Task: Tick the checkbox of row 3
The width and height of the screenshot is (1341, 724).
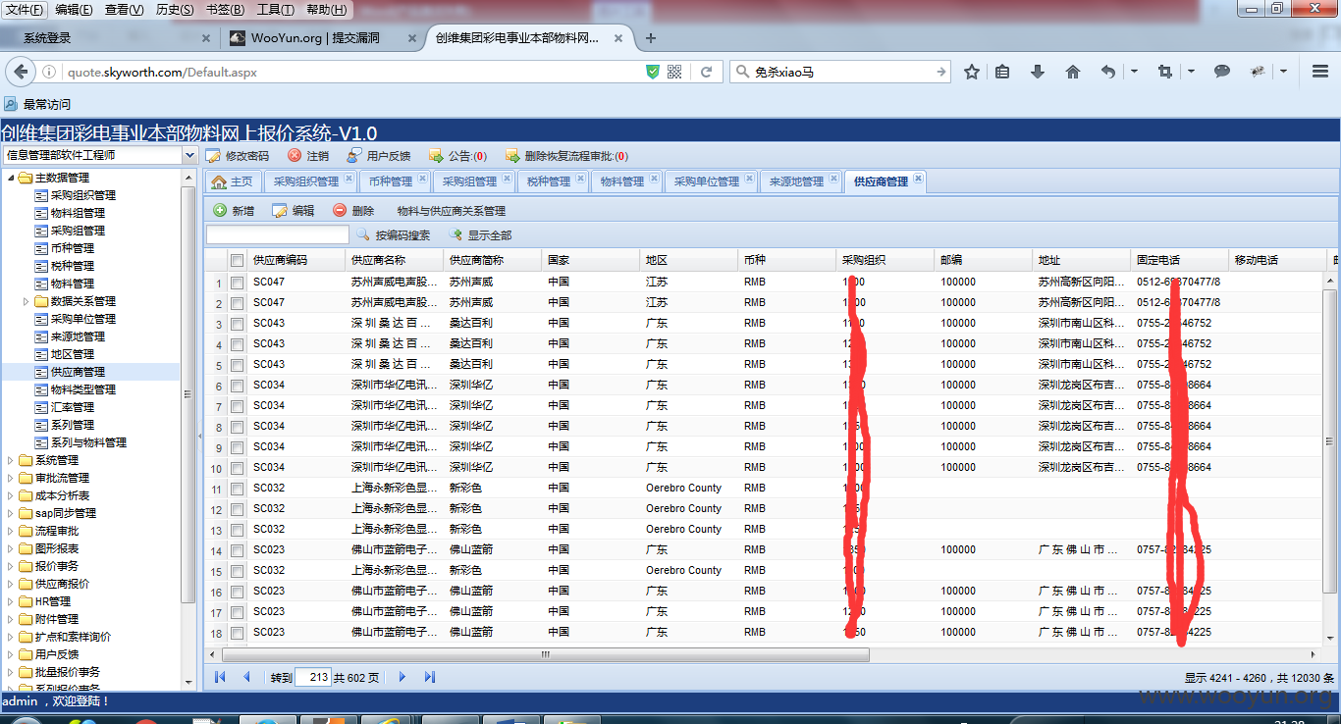Action: click(x=237, y=323)
